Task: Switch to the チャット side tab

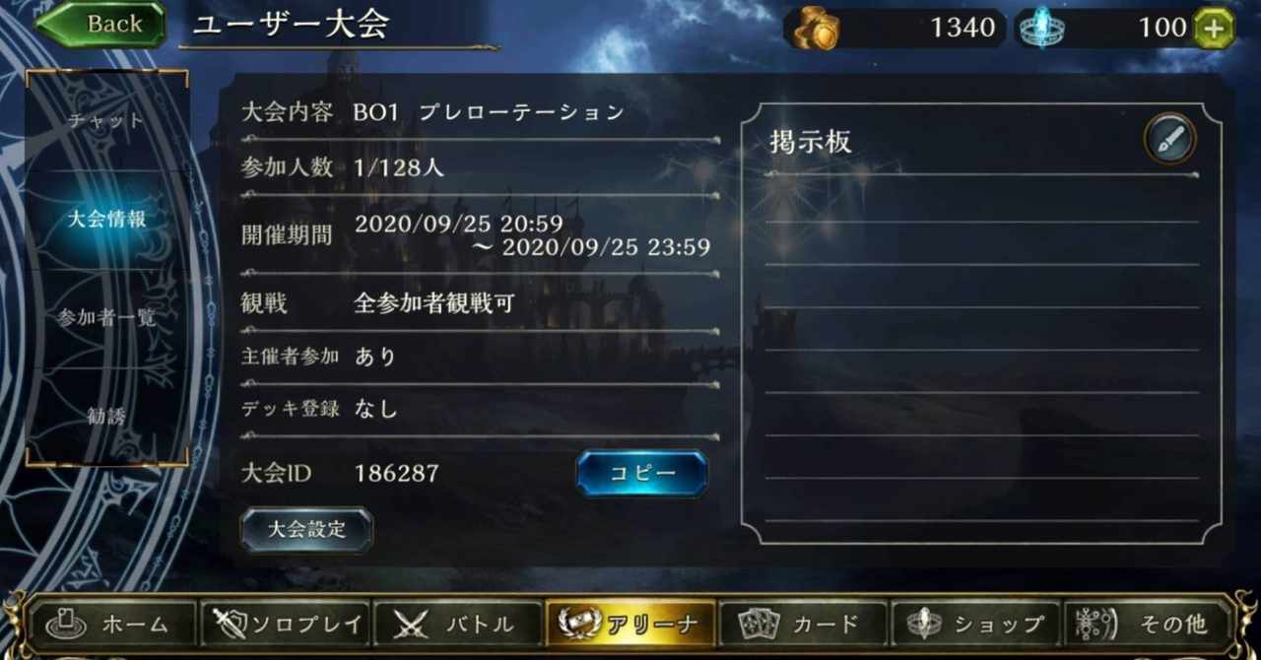Action: (106, 120)
